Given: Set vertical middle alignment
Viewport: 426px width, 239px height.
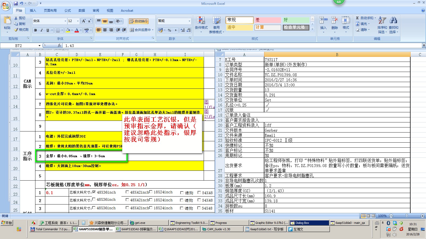Looking at the screenshot, I should 105,21.
